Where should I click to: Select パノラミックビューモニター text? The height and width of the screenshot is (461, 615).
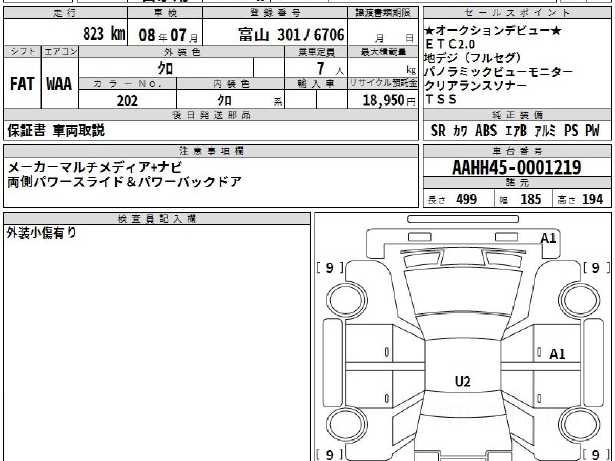(499, 72)
